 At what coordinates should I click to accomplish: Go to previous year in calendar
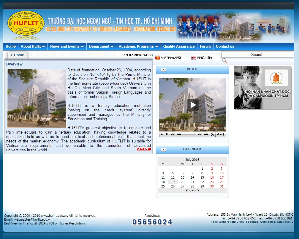[x=186, y=190]
